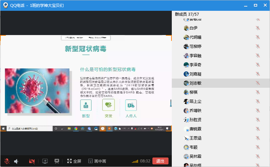The image size is (270, 167).
Task: Click the 群成员 37/57 header
Action: point(187,14)
